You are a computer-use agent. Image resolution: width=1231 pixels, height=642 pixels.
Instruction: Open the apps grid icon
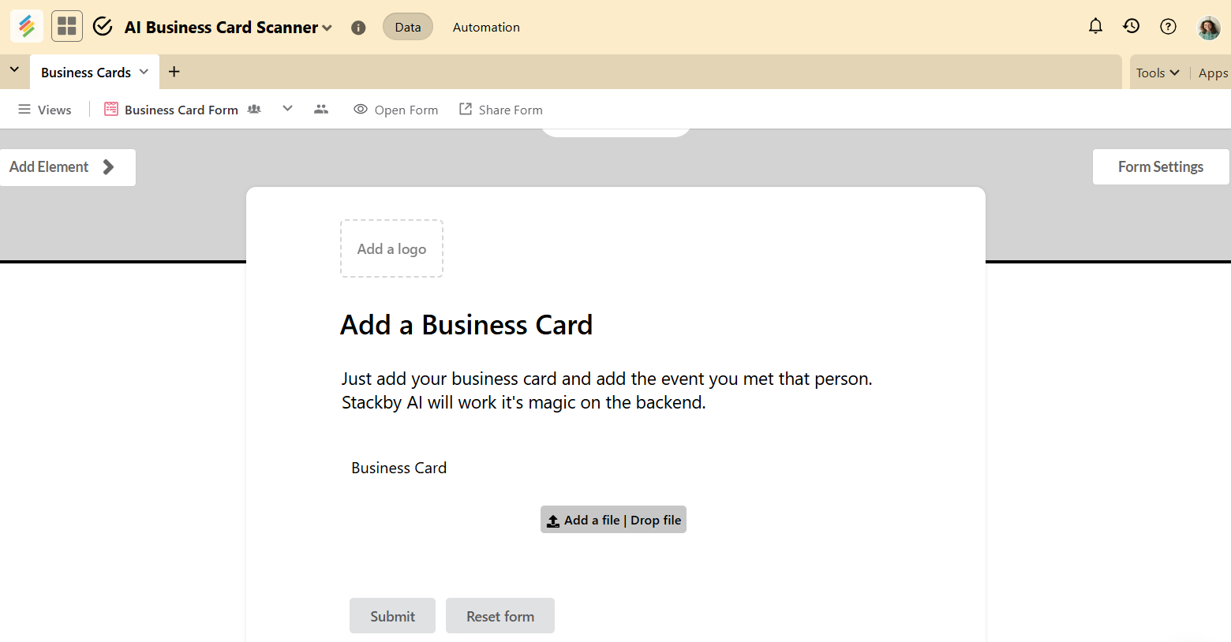[66, 25]
